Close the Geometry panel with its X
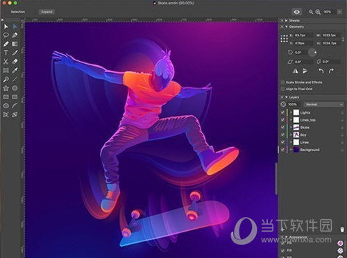Viewport: 347px width, 258px height. pos(282,27)
